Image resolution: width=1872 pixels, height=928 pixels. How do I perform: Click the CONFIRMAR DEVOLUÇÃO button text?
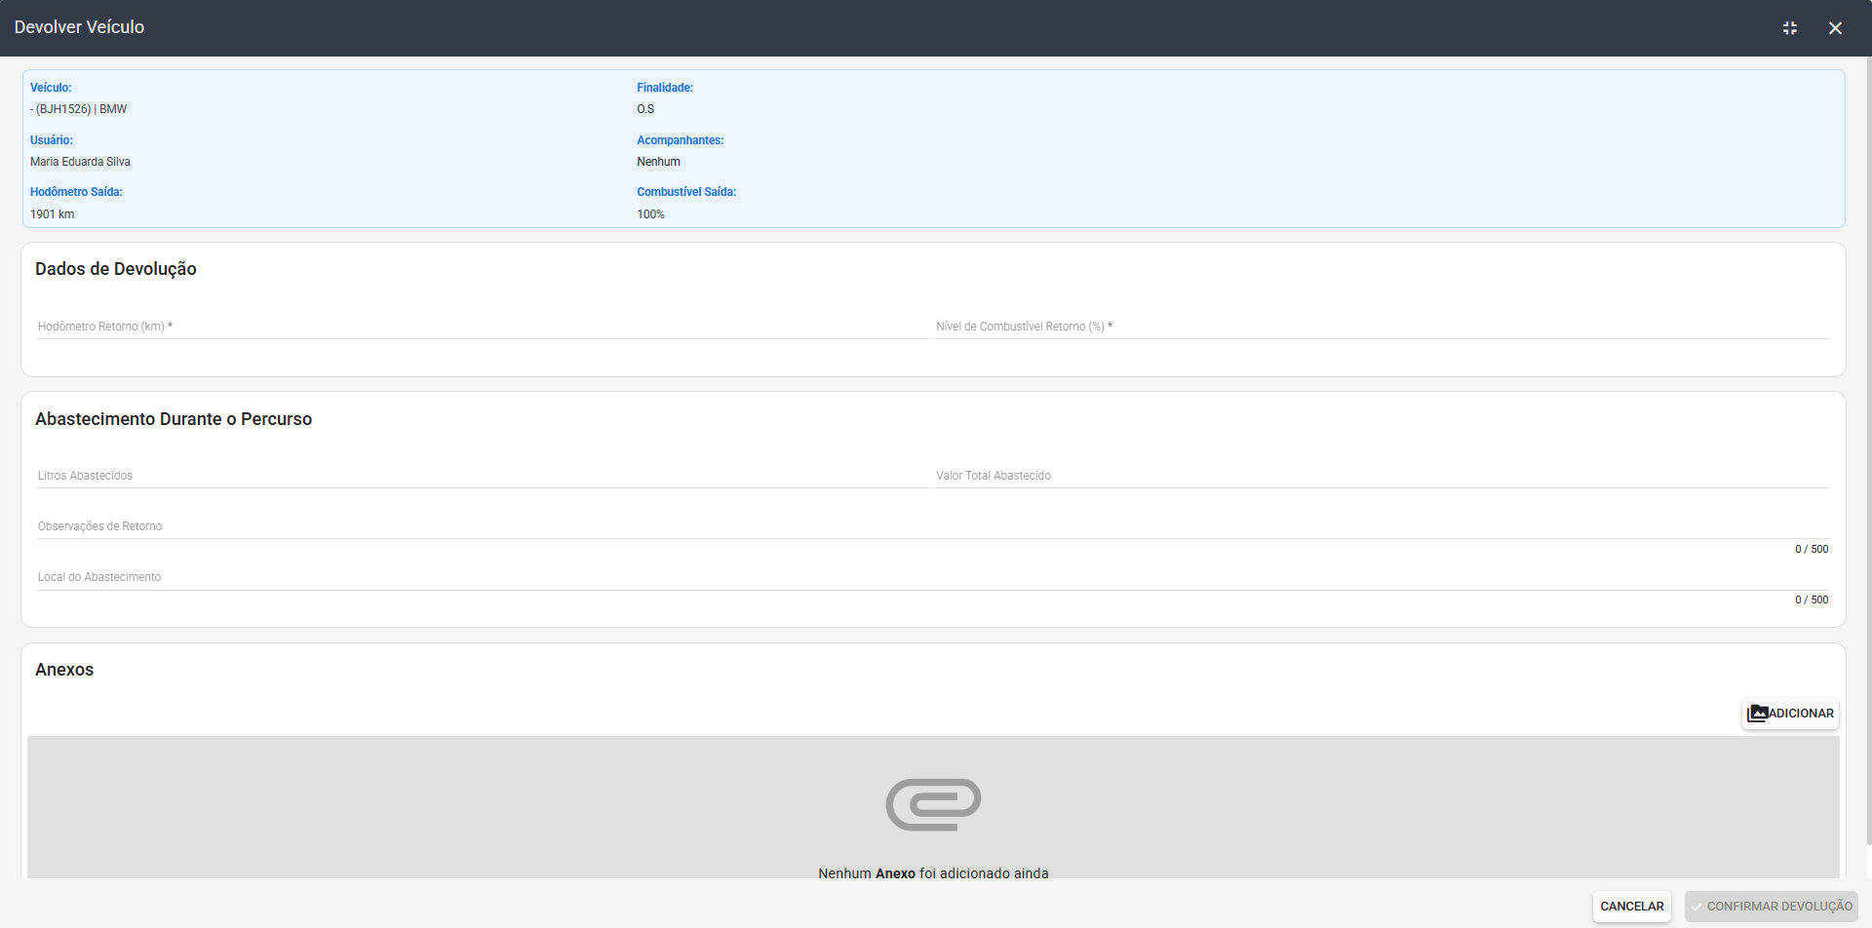pos(1779,907)
